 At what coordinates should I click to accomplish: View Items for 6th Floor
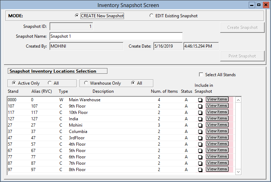pos(217,156)
